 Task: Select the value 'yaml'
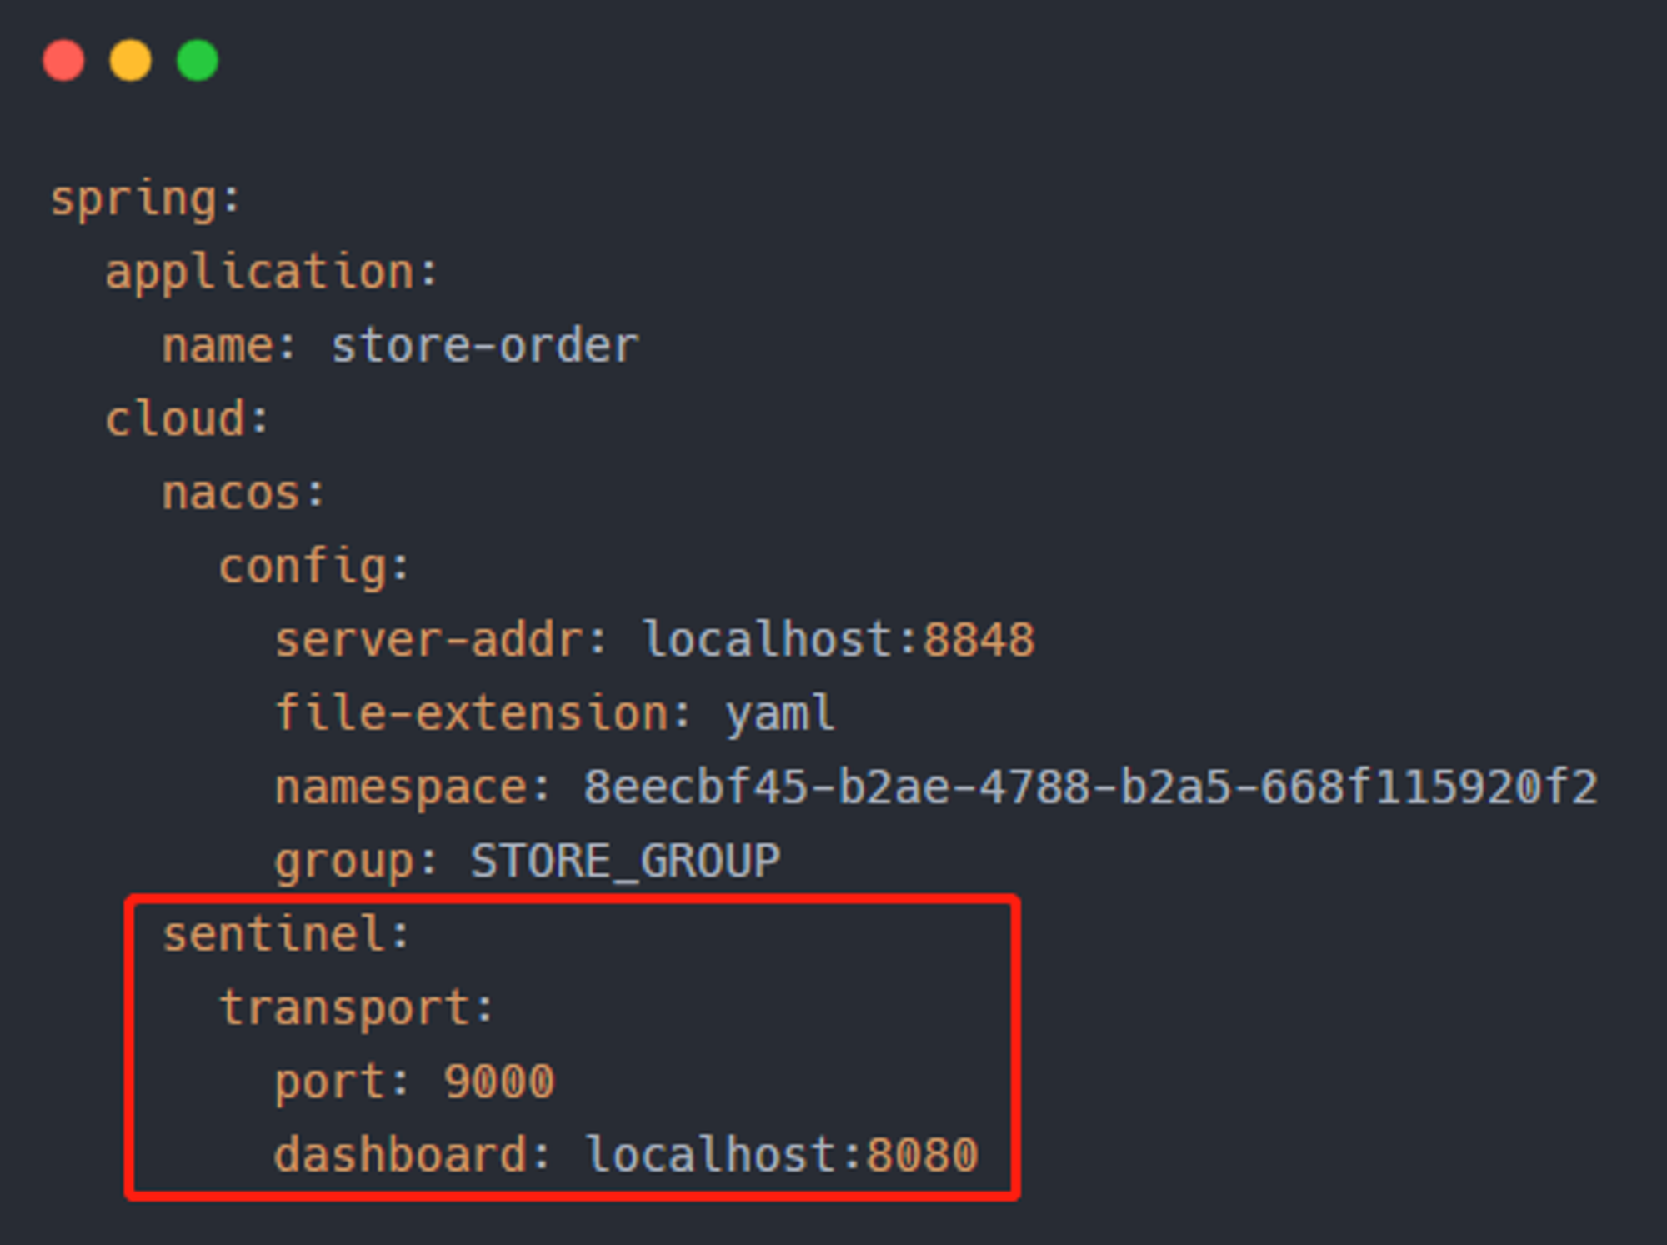pyautogui.click(x=779, y=715)
